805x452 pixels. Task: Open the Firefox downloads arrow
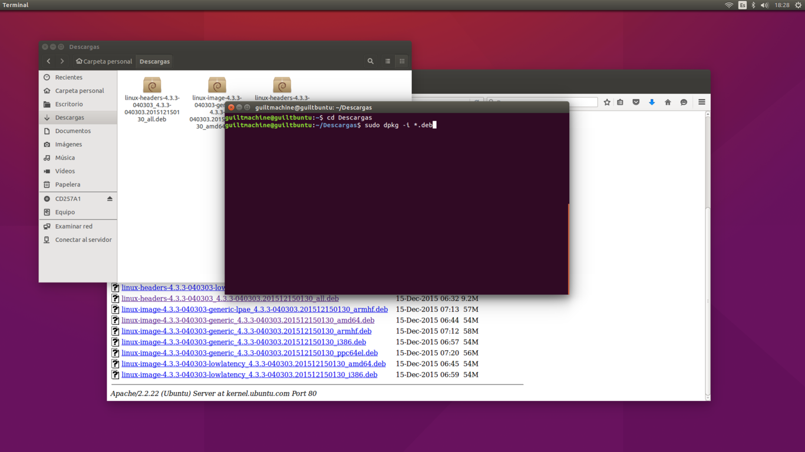(x=652, y=102)
